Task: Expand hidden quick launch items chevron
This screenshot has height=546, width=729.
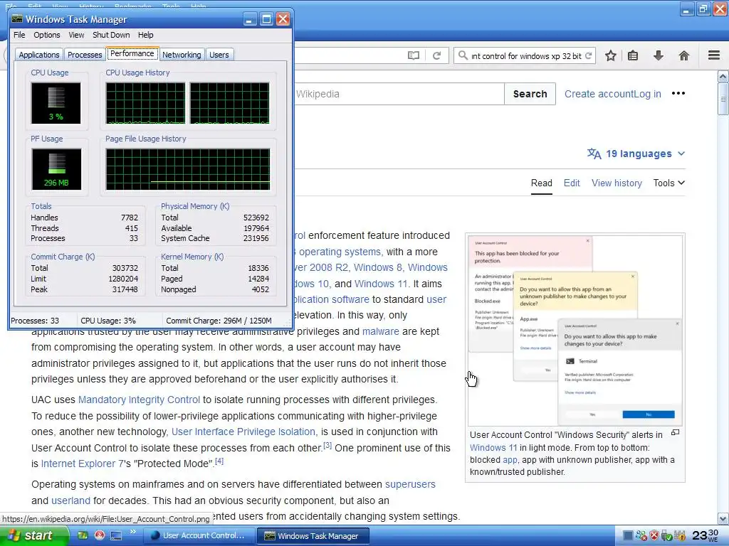Action: pyautogui.click(x=132, y=532)
